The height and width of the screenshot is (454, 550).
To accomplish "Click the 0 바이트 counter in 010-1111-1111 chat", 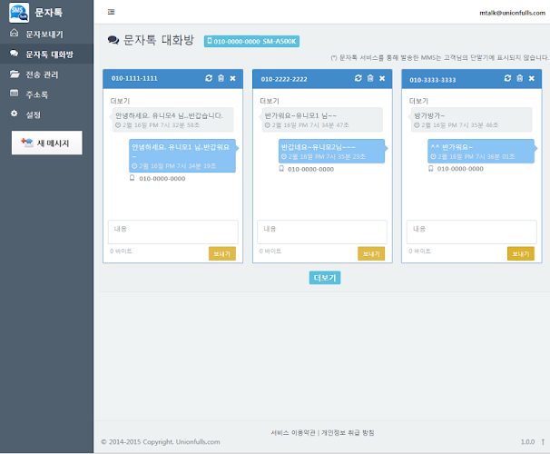I will [x=121, y=252].
